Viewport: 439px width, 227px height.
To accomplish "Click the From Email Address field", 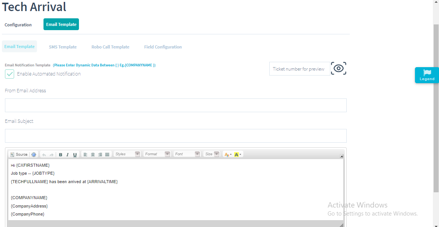I will tap(175, 105).
